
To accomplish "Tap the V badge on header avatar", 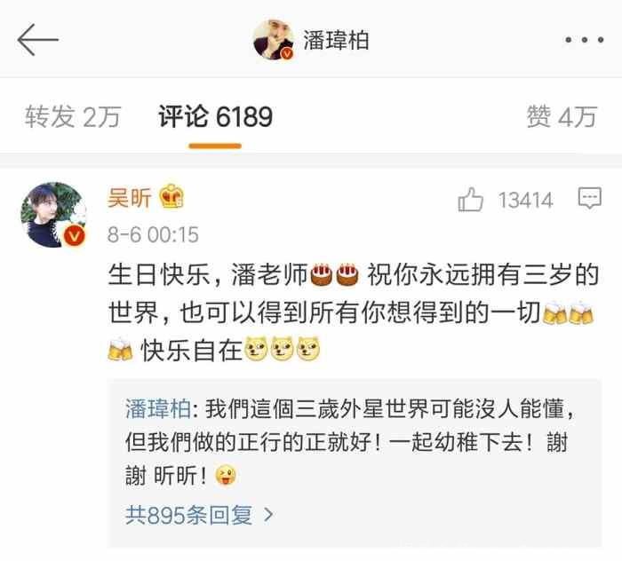I will 287,53.
